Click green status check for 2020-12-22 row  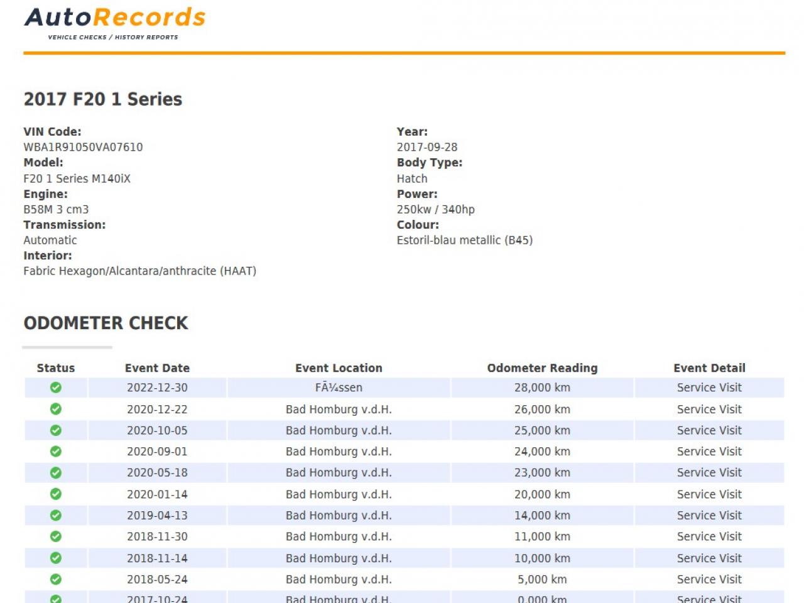click(56, 409)
